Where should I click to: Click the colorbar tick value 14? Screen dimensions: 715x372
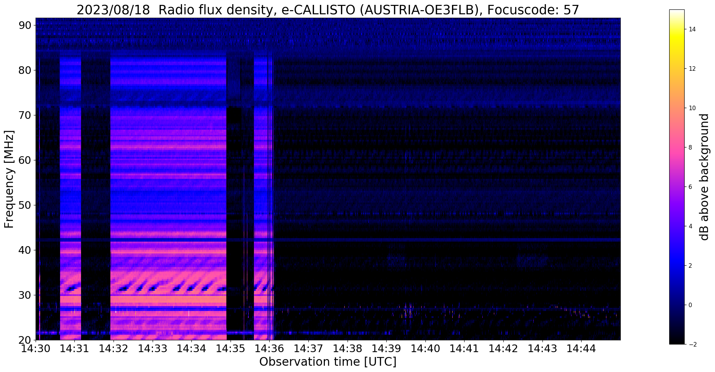pyautogui.click(x=692, y=29)
